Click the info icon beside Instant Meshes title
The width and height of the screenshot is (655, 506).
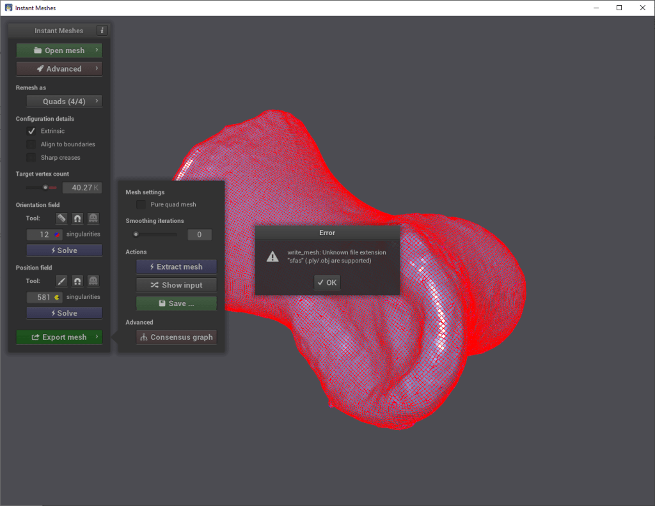102,31
